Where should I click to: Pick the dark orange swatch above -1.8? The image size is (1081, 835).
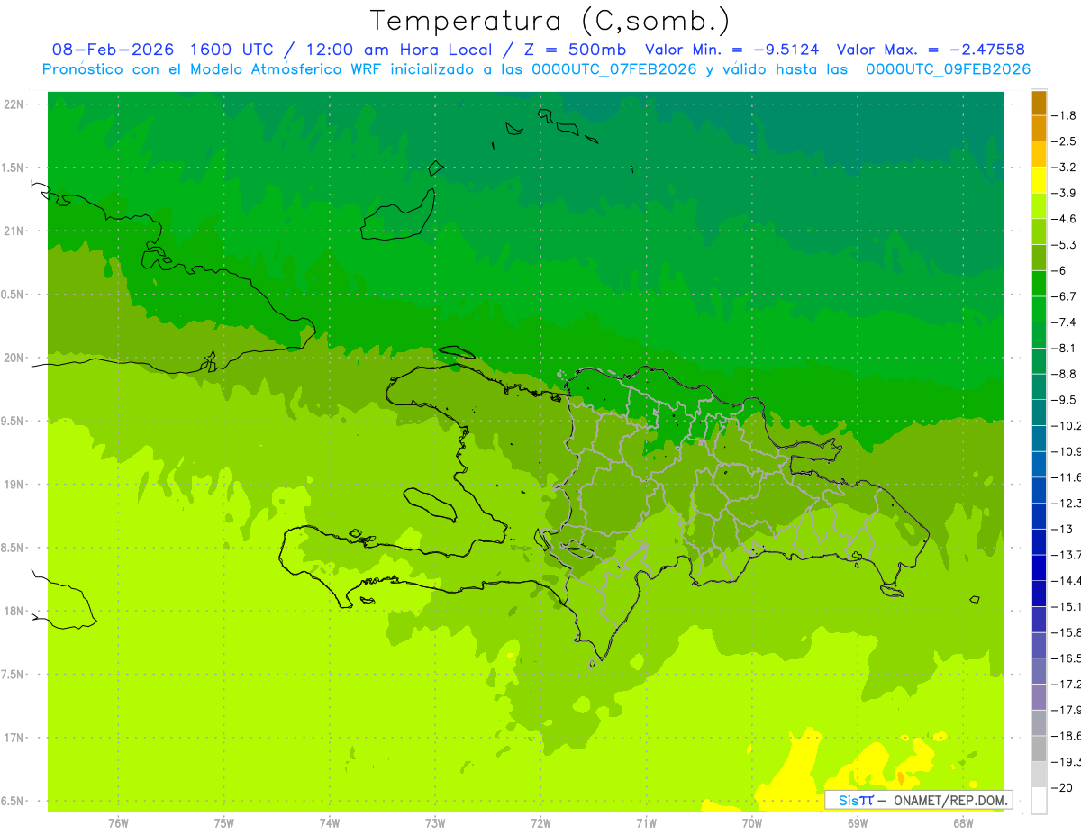(x=1039, y=104)
